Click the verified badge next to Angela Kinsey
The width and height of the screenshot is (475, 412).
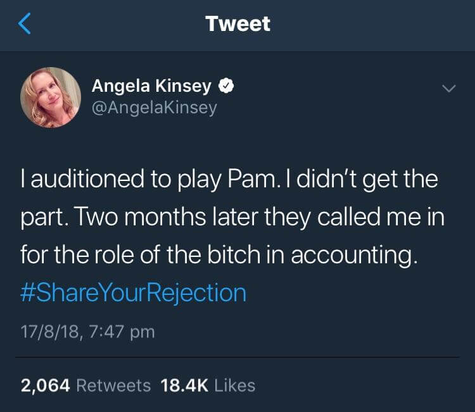coord(225,85)
